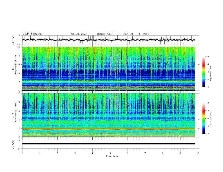This screenshot has height=172, width=223.
Task: Click the time axis tick label '0'
Action: 22,153
